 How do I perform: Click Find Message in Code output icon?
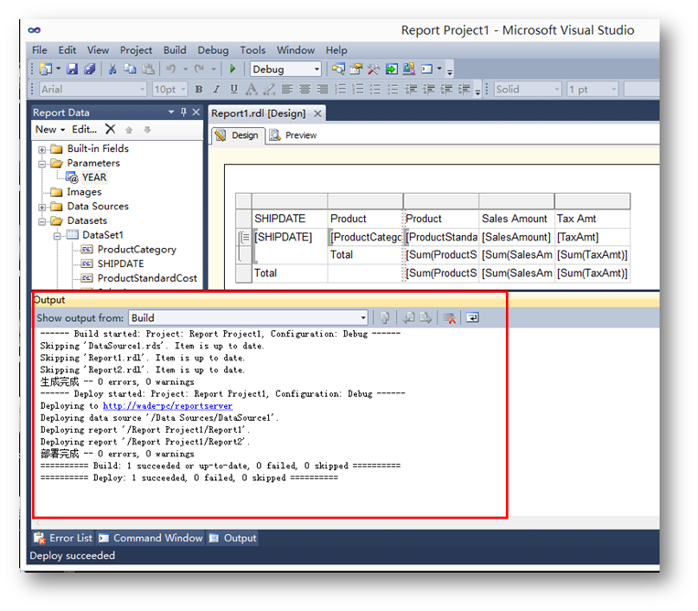(385, 317)
